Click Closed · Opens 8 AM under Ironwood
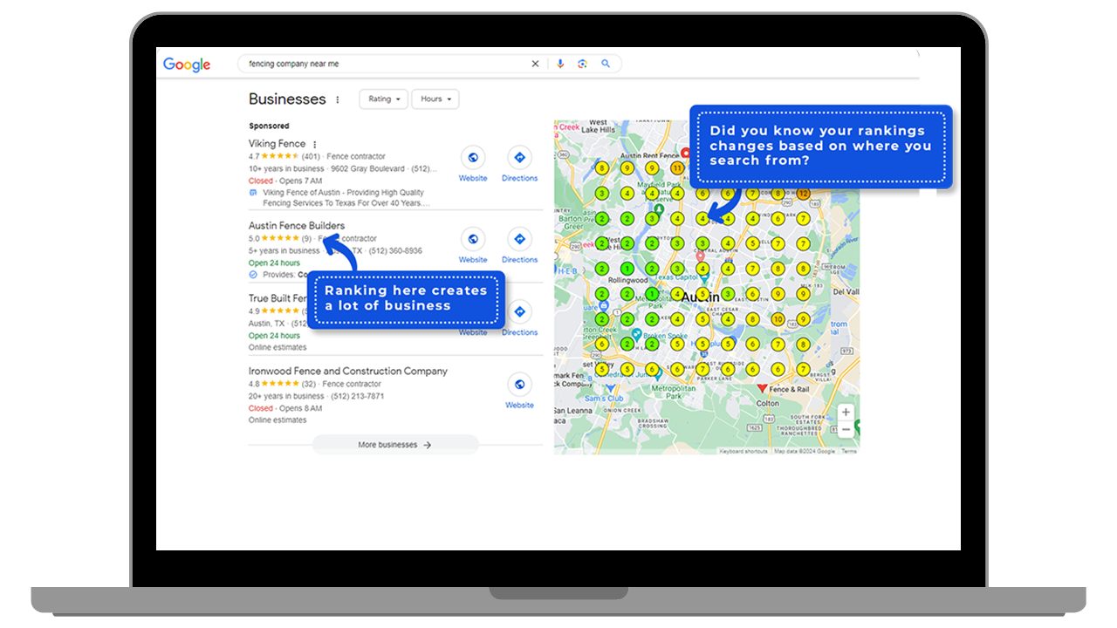 click(285, 408)
